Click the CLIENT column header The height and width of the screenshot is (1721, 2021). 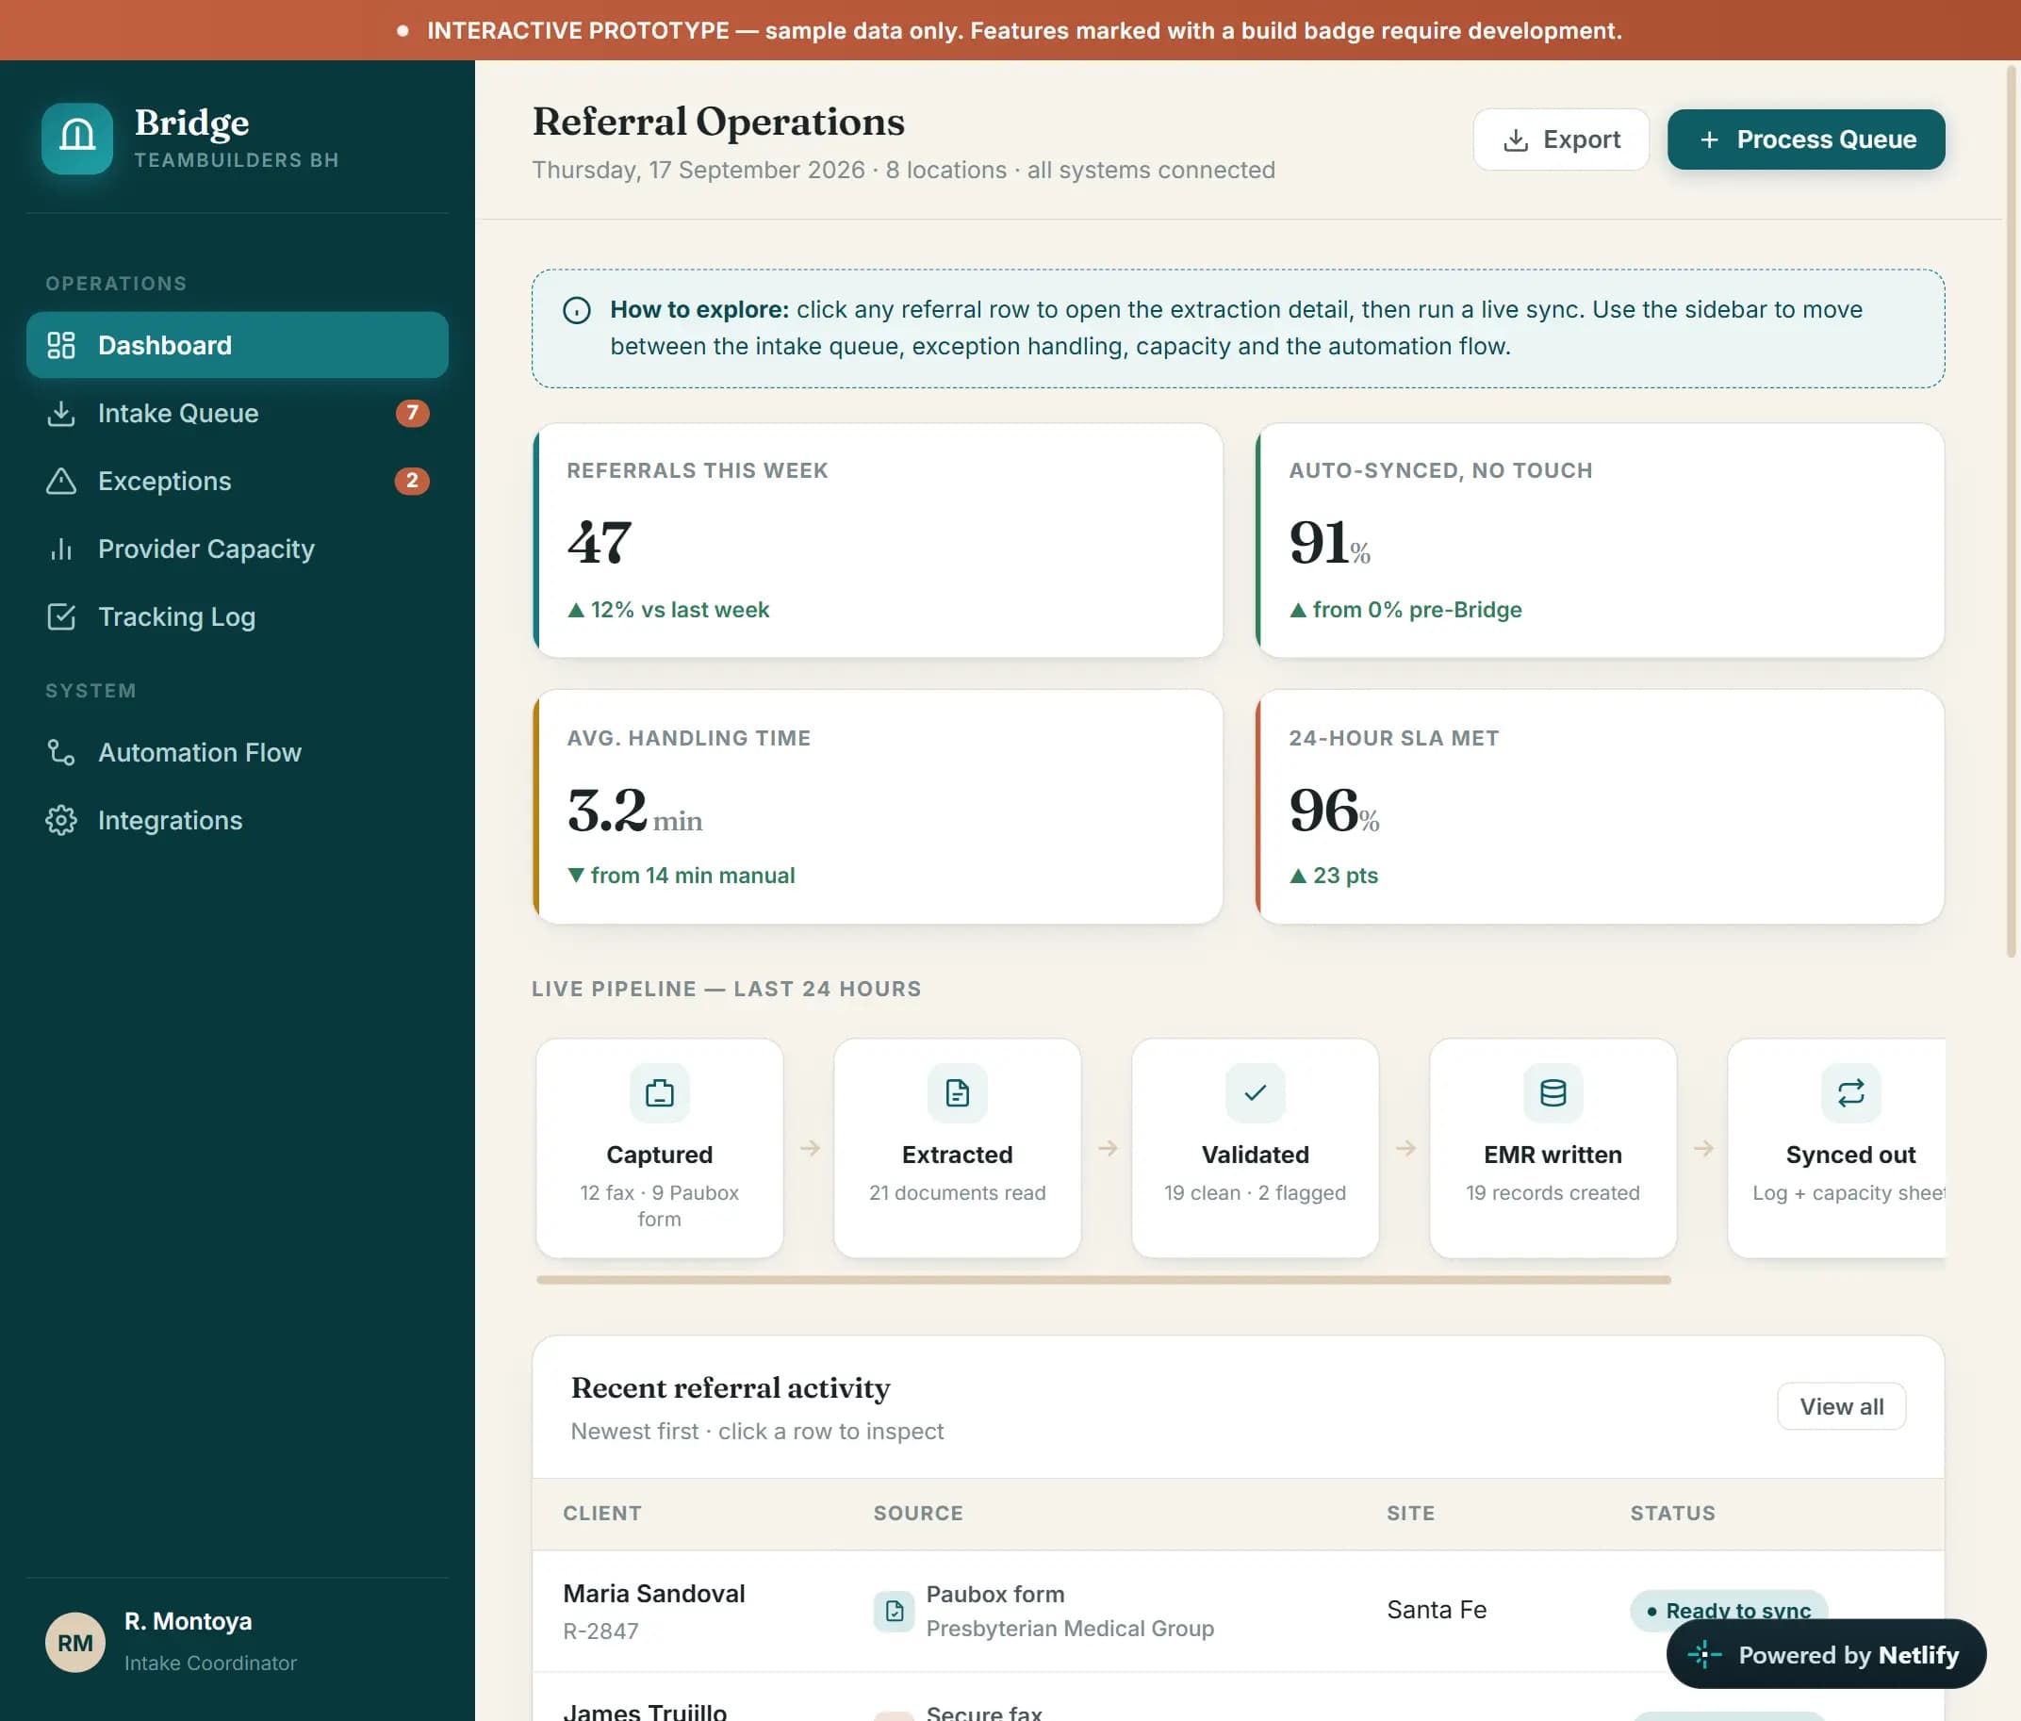click(601, 1513)
